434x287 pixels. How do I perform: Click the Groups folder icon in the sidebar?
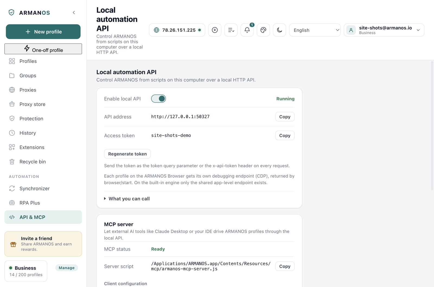click(x=12, y=75)
